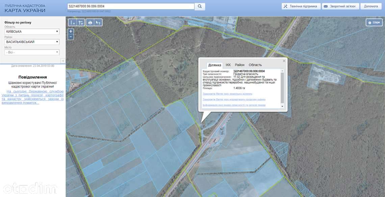The width and height of the screenshot is (385, 197).
Task: Open the Район dropdown ВАСИЛЬКІВСЬКИЙ
Action: [x=32, y=42]
